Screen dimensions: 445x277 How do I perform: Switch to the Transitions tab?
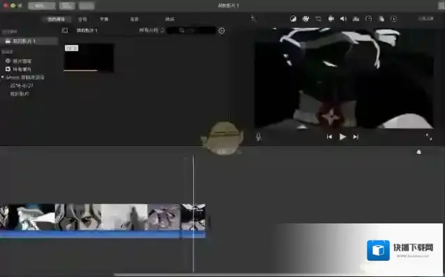169,19
